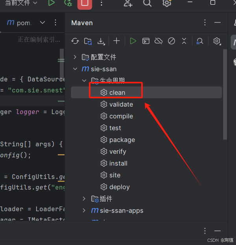
Task: Click the editor vertical scrollbar
Action: pyautogui.click(x=62, y=64)
